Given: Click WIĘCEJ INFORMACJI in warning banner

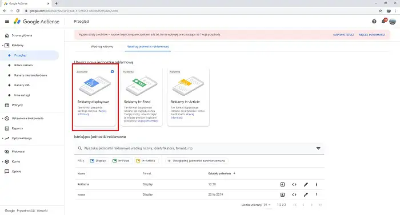Looking at the screenshot, I should click(372, 35).
